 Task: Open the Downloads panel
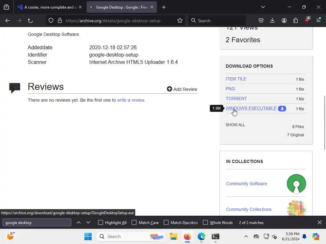click(273, 21)
